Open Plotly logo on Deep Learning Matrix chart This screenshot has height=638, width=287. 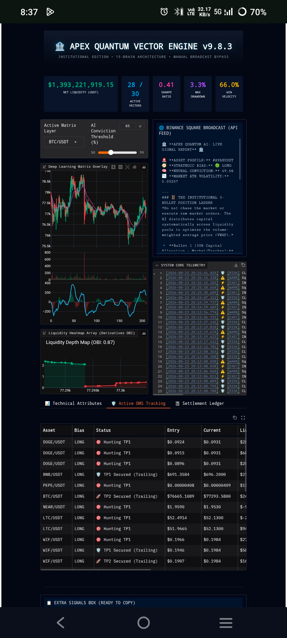point(144,167)
